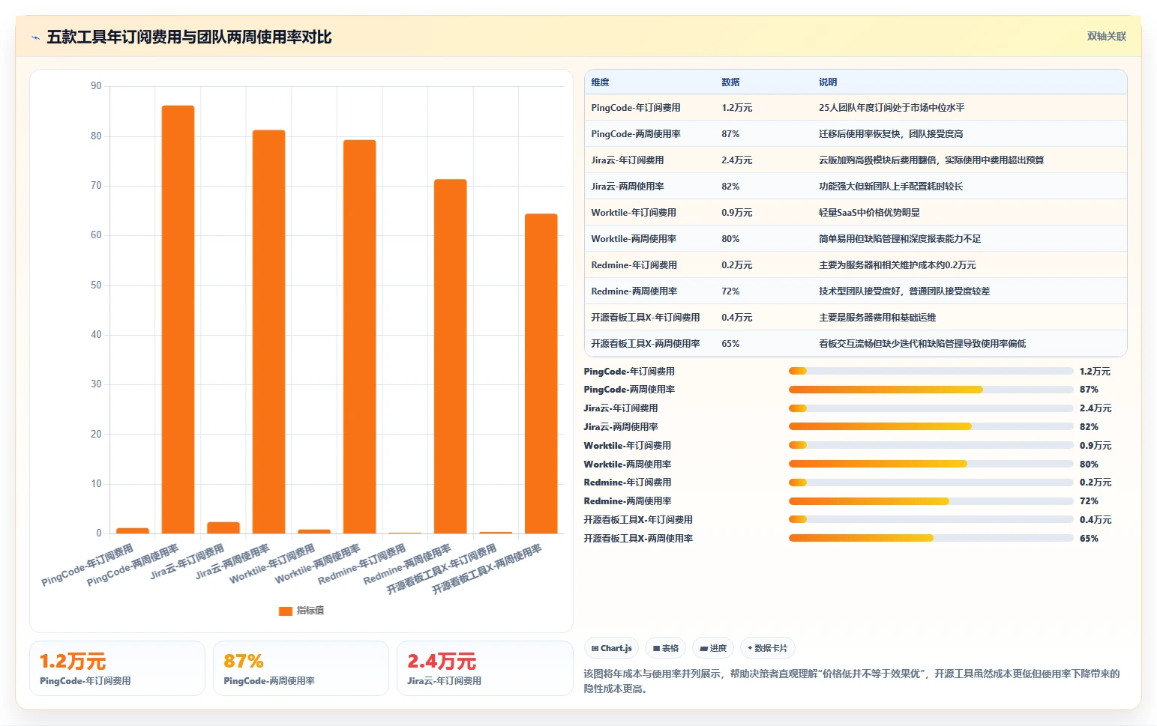Select table cell Redmine-年订阅费用
Viewport: 1157px width, 726px height.
tap(634, 265)
